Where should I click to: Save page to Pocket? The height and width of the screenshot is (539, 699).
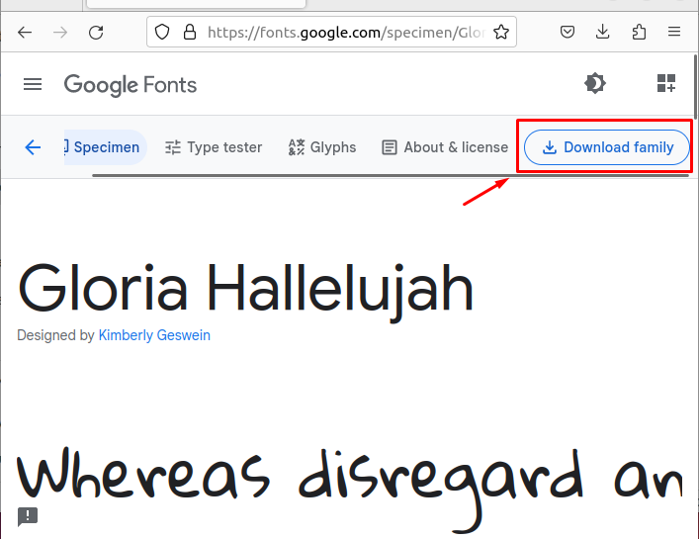[x=568, y=32]
